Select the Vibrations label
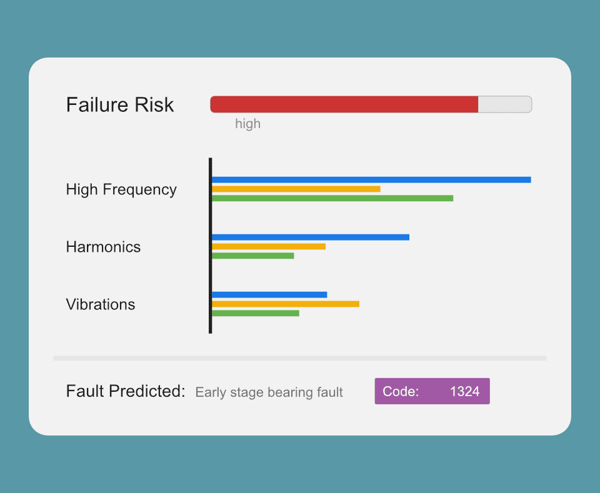The image size is (600, 493). click(101, 304)
